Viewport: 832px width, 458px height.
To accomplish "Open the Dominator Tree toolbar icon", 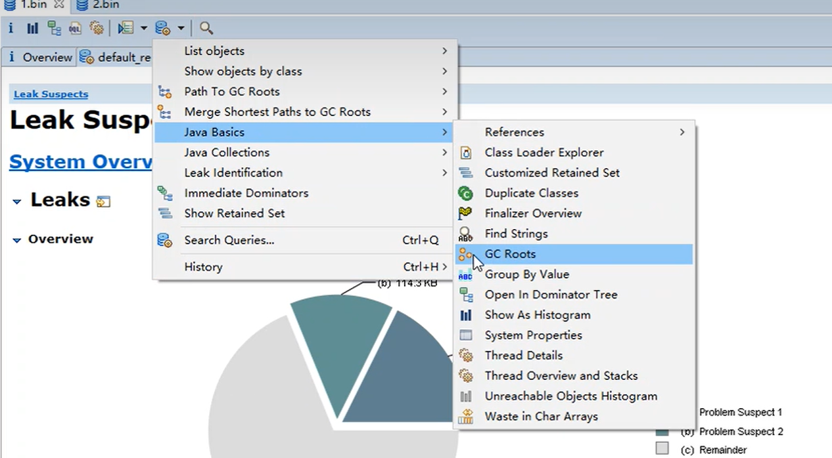I will 54,28.
